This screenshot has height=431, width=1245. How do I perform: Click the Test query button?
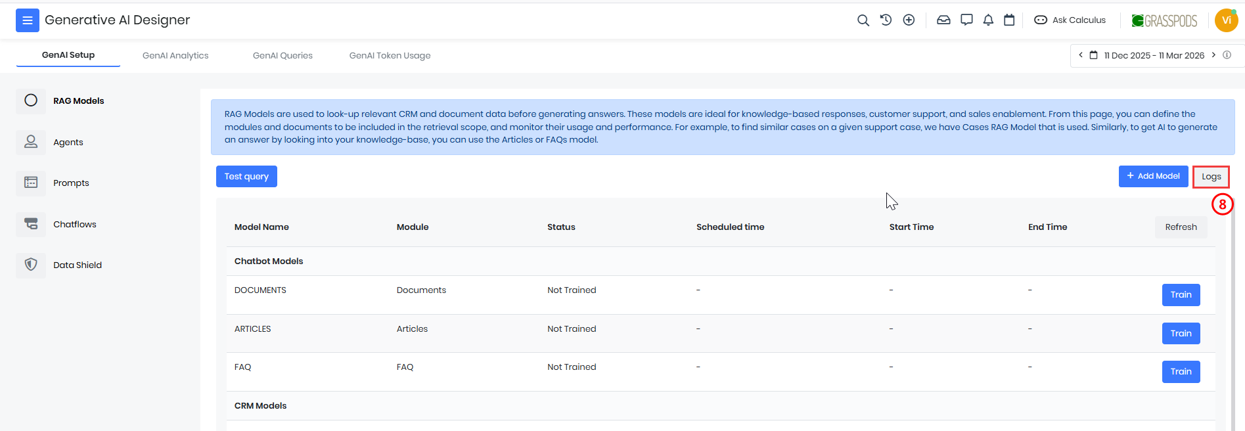(246, 177)
